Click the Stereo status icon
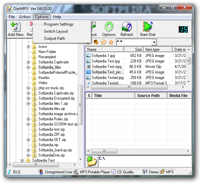Image resolution: width=201 pixels, height=184 pixels. coord(145,172)
